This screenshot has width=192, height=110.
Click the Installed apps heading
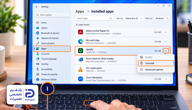[x=102, y=12]
